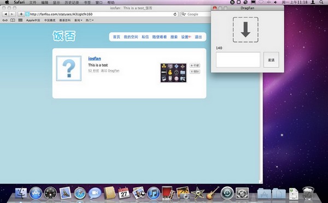328x203 pixels.
Task: Click the Safari reload page icon
Action: click(x=175, y=14)
